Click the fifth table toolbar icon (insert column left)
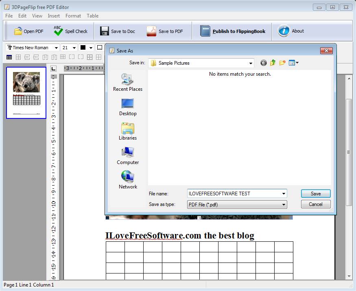The height and width of the screenshot is (291, 356). [x=45, y=57]
